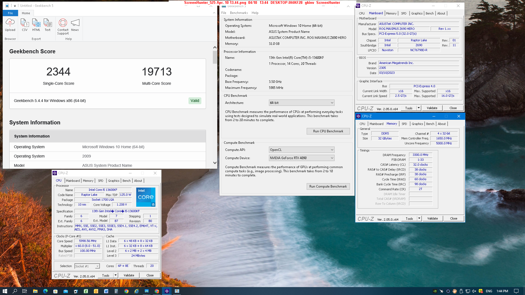
Task: Launch Internet Explorer from the taskbar
Action: (x=136, y=291)
